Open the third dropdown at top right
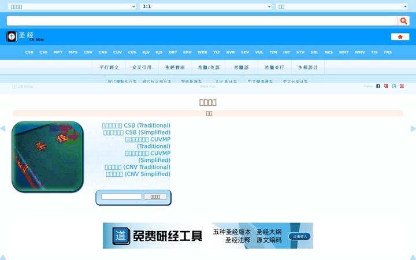 click(341, 6)
